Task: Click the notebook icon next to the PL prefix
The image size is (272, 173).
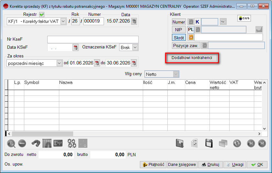Action: point(198,30)
